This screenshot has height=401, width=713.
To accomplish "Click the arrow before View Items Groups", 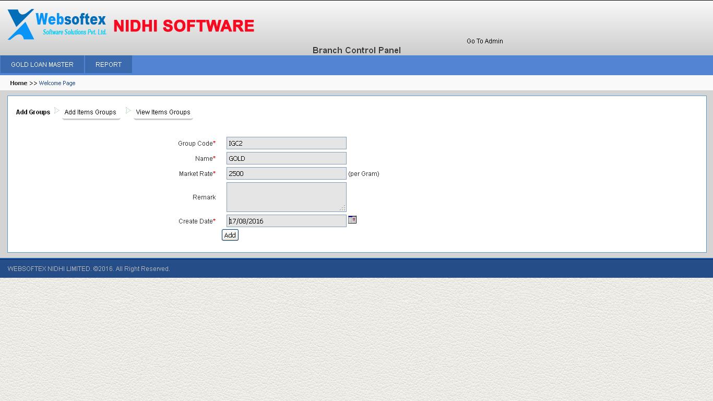I will [x=128, y=110].
